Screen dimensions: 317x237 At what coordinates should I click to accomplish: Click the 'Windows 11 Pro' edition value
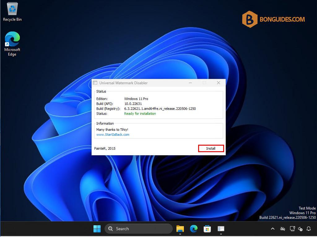tap(136, 99)
